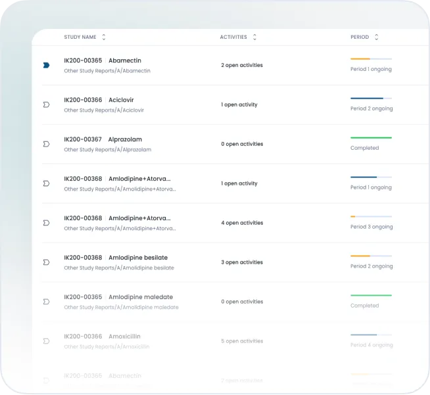Viewport: 430px width, 395px height.
Task: Toggle the tag icon for Amlodipine besilate
Action: coord(46,262)
